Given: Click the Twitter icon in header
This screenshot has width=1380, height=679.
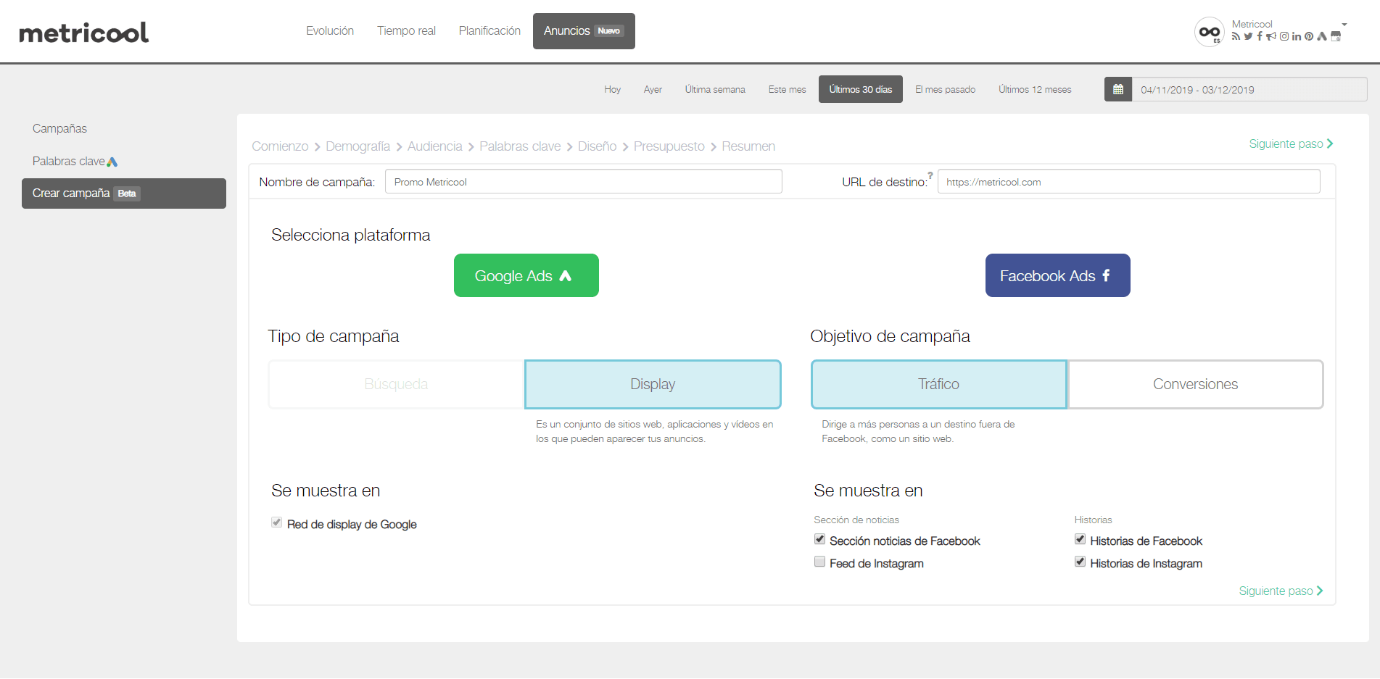Looking at the screenshot, I should 1248,36.
